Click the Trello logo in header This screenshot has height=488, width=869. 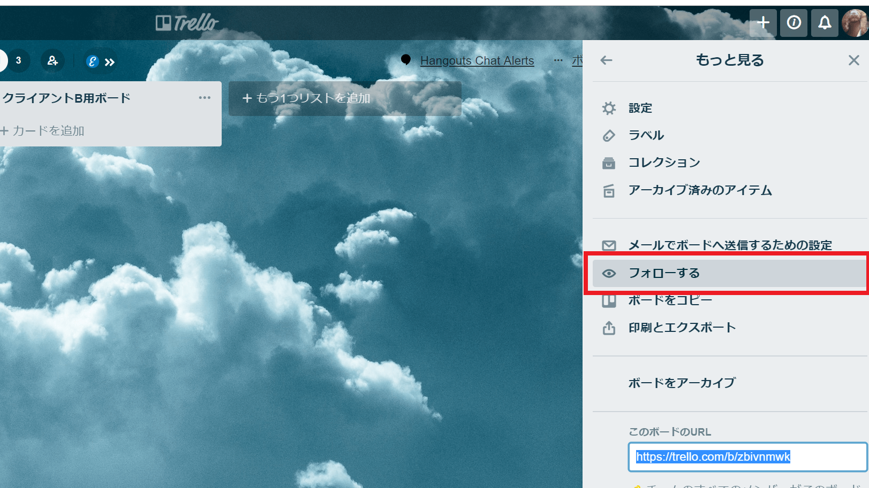[187, 23]
